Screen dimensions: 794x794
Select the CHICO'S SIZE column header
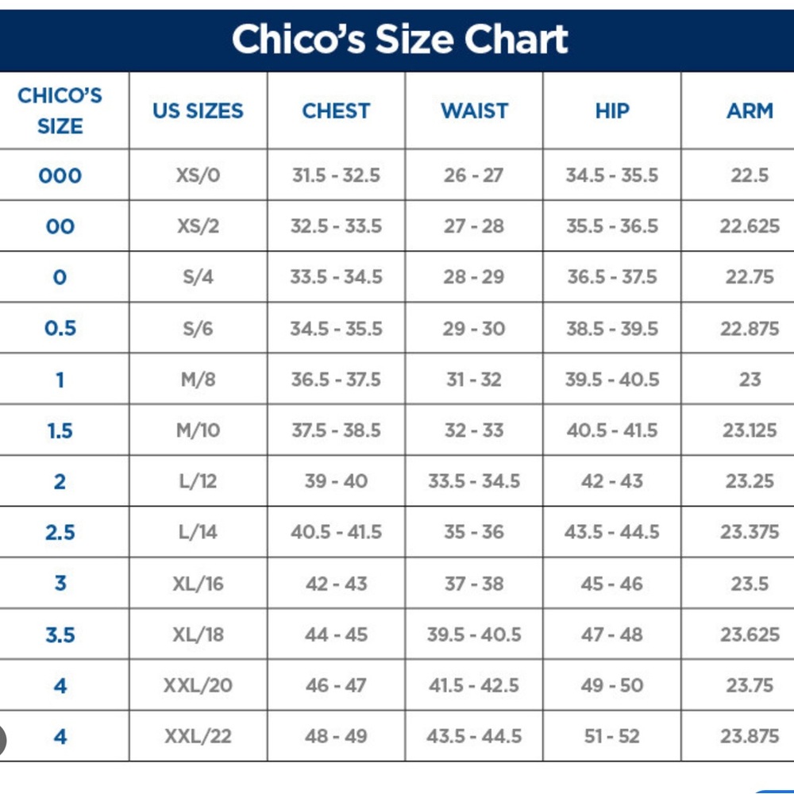tap(60, 111)
